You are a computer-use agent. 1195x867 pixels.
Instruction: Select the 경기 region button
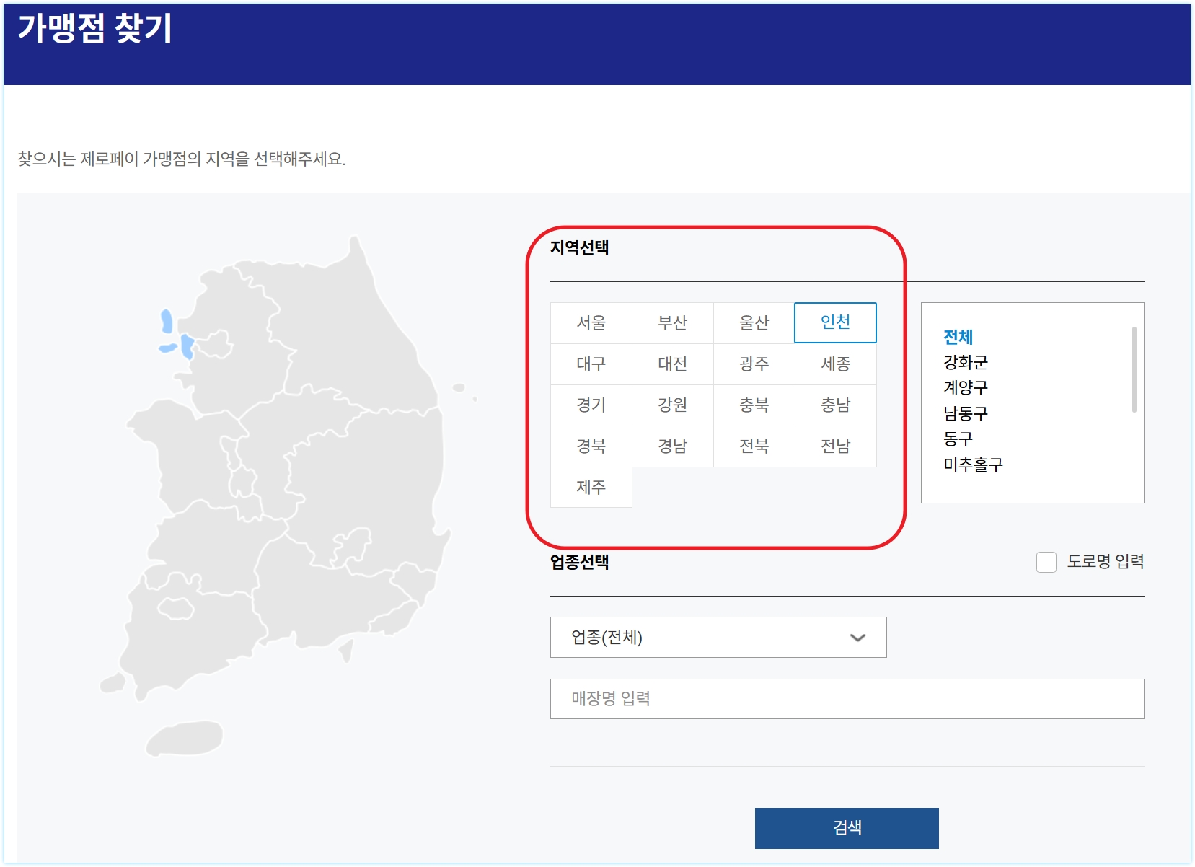tap(591, 405)
